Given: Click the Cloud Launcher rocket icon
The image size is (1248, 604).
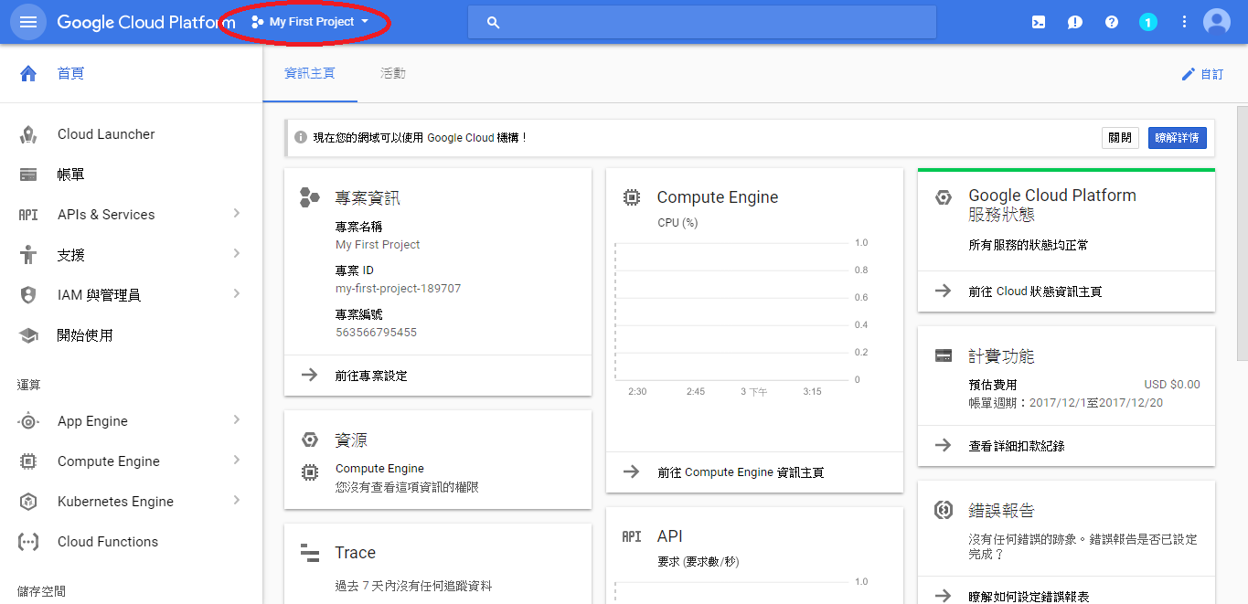Looking at the screenshot, I should pos(28,134).
